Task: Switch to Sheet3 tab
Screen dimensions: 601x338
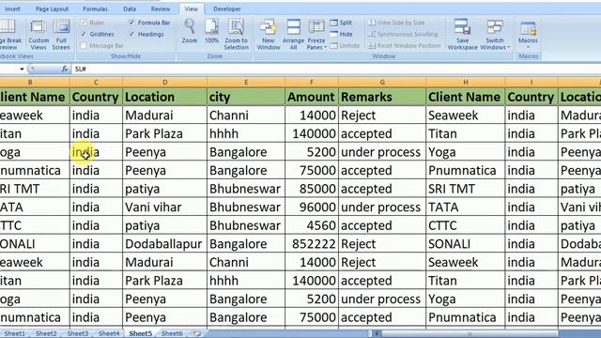Action: click(x=77, y=333)
